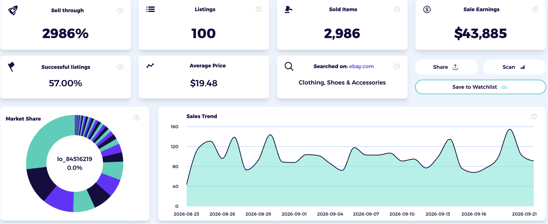
Task: Open the Sold Items help question mark
Action: (x=397, y=9)
